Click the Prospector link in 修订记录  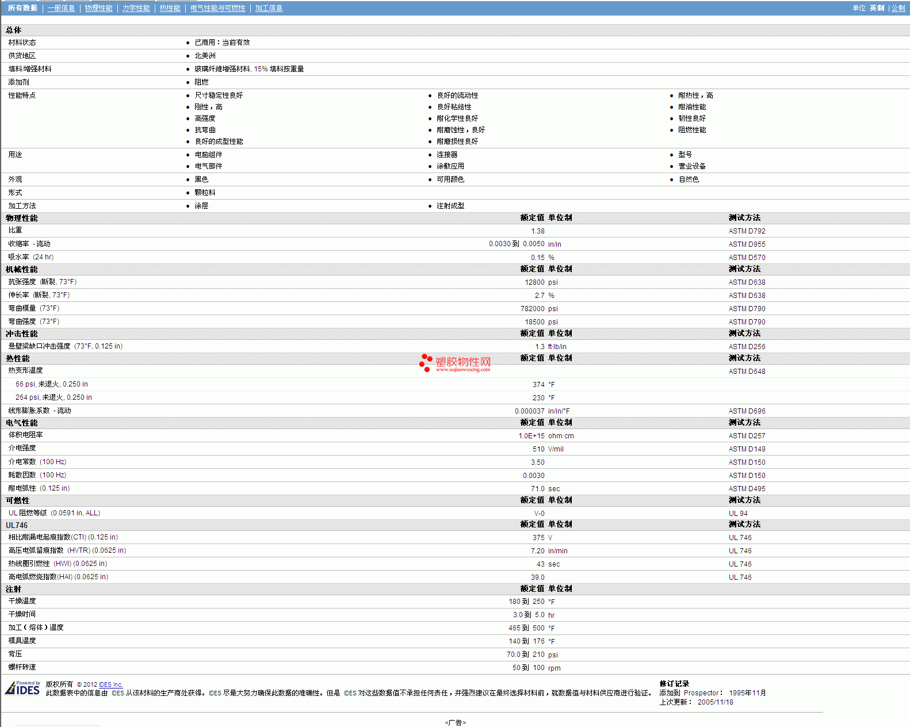(701, 693)
